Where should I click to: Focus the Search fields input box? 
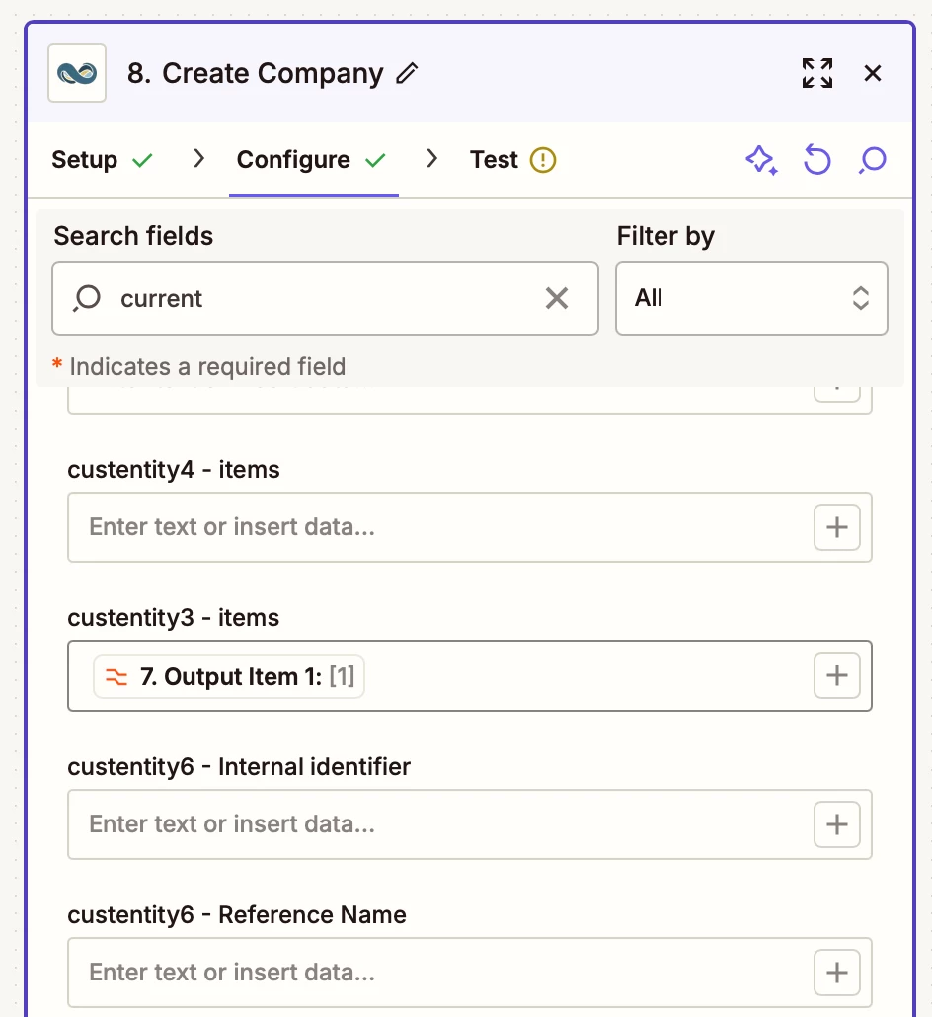pos(326,298)
